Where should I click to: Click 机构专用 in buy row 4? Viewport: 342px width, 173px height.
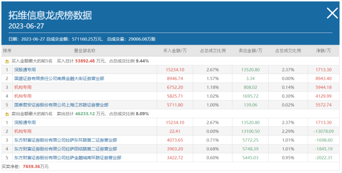pyautogui.click(x=23, y=96)
